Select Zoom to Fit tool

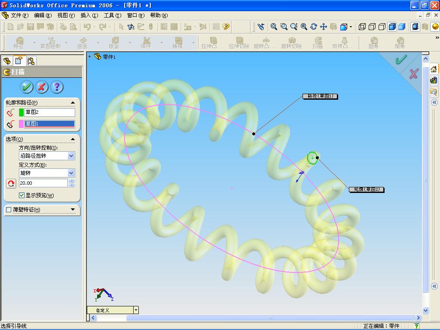tap(274, 27)
